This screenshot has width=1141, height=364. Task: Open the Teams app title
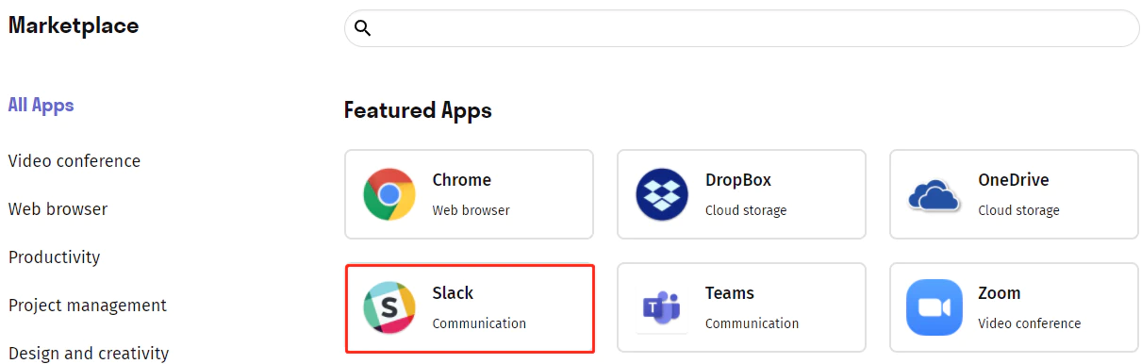coord(730,293)
